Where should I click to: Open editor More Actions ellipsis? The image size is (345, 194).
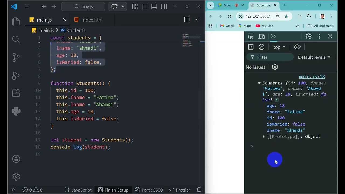196,19
